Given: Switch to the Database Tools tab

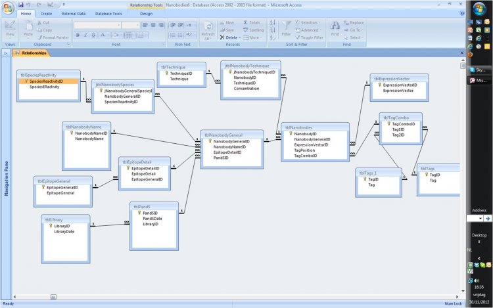Looking at the screenshot, I should [x=107, y=13].
